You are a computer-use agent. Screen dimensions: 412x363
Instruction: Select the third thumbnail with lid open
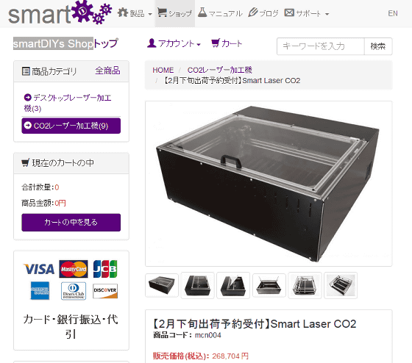coord(233,285)
